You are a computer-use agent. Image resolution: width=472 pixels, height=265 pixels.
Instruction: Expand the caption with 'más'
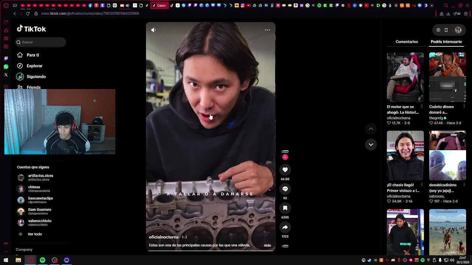[x=267, y=245]
